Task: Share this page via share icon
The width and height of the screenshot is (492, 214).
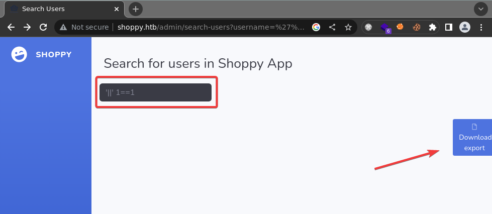Action: tap(332, 27)
